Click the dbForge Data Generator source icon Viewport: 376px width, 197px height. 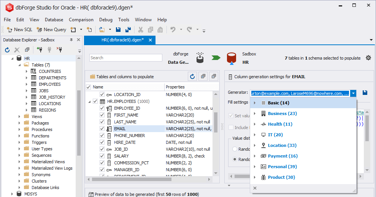click(x=200, y=58)
